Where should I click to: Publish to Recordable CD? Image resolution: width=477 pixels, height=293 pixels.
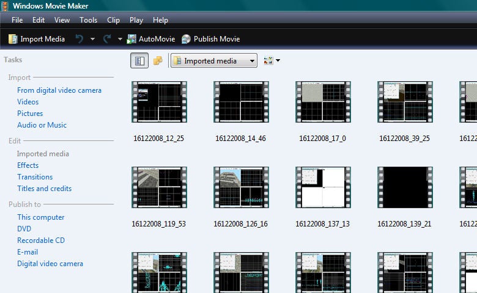point(41,240)
